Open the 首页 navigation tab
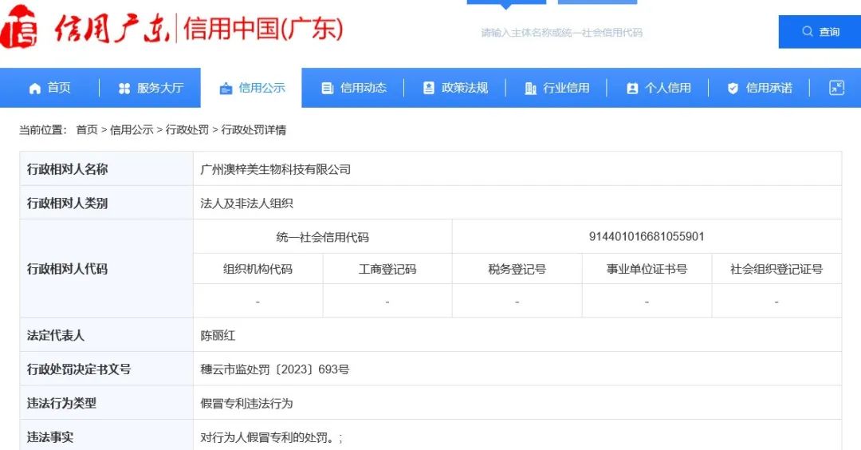This screenshot has height=450, width=861. (x=49, y=88)
